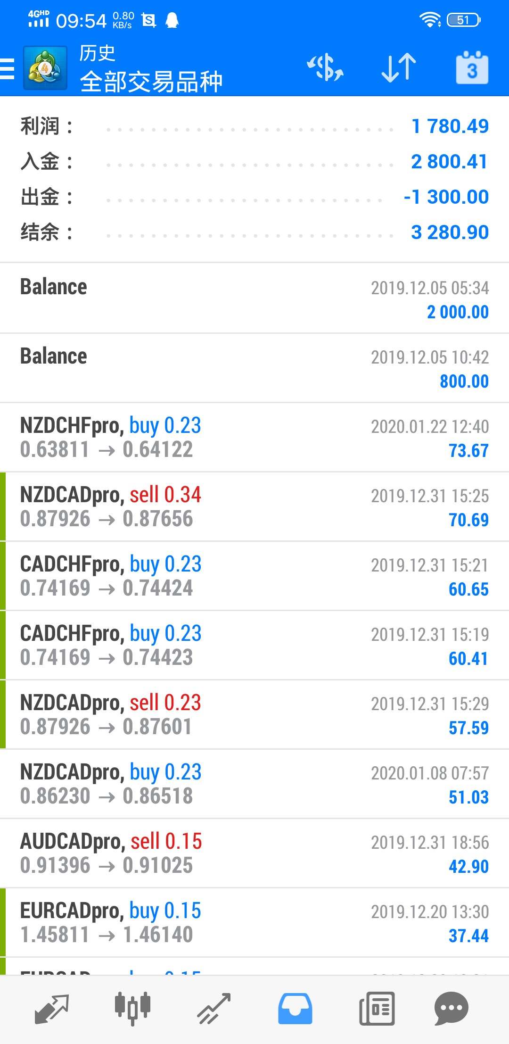Select the History inbox tab
This screenshot has width=509, height=1044.
(x=295, y=1009)
